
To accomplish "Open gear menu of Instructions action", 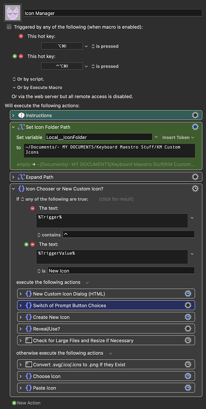I will [195, 115].
